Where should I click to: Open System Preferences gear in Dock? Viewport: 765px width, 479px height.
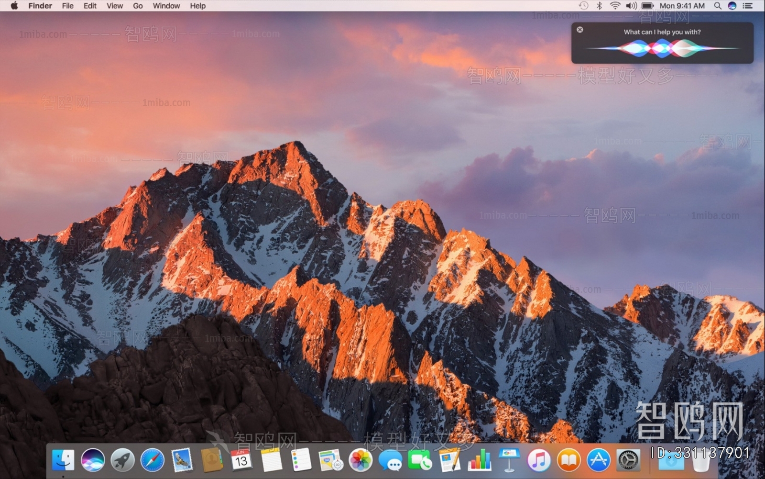point(628,460)
